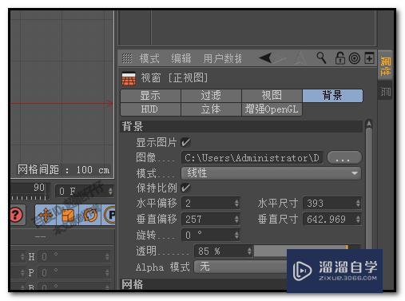Open the 模式 线性 dropdown
This screenshot has width=405, height=301.
271,173
